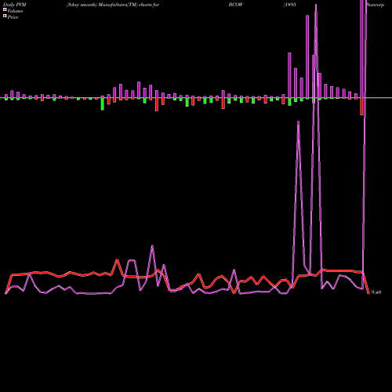Select the 'Price' legend label
This screenshot has width=392, height=392.
[13, 17]
